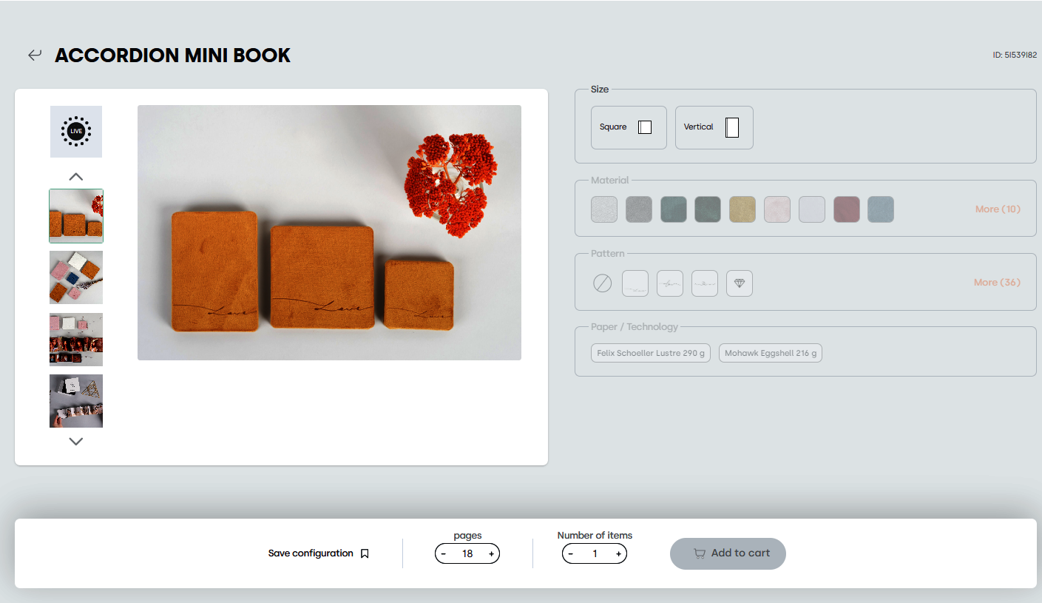Screen dimensions: 1042x603
Task: Pick the pale pink material swatch
Action: [777, 209]
